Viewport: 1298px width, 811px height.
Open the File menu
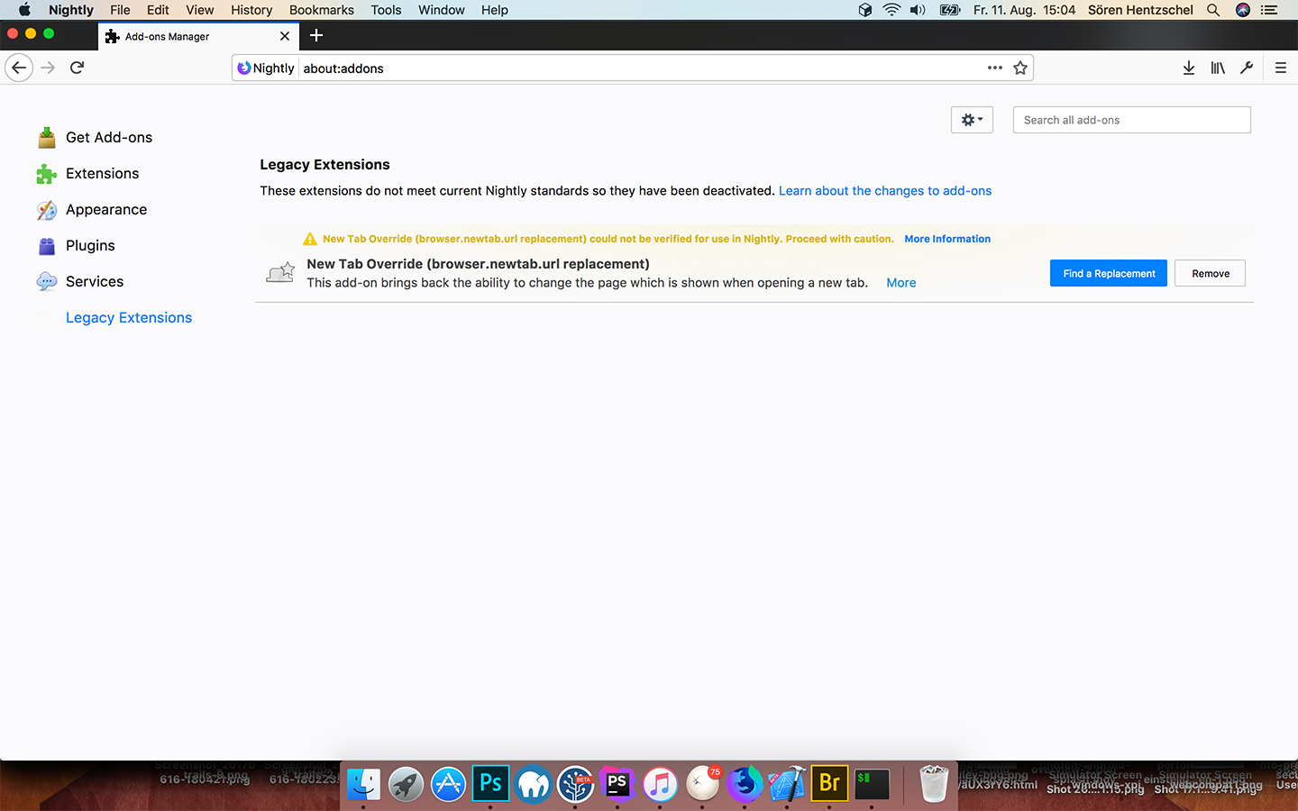point(120,10)
